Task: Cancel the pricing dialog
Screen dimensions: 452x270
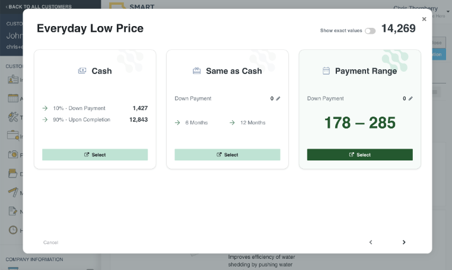Action: [51, 242]
